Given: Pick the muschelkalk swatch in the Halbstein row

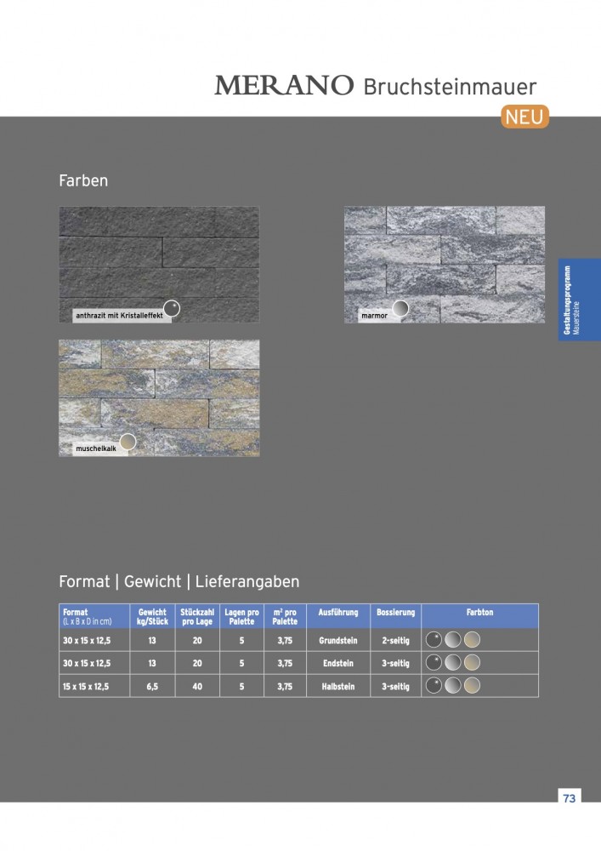Looking at the screenshot, I should click(472, 686).
